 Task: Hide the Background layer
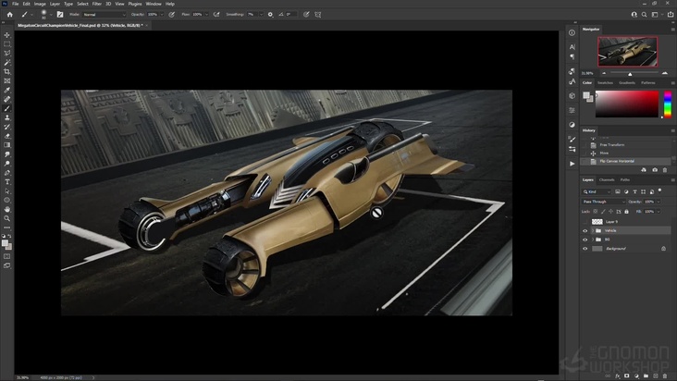[585, 249]
